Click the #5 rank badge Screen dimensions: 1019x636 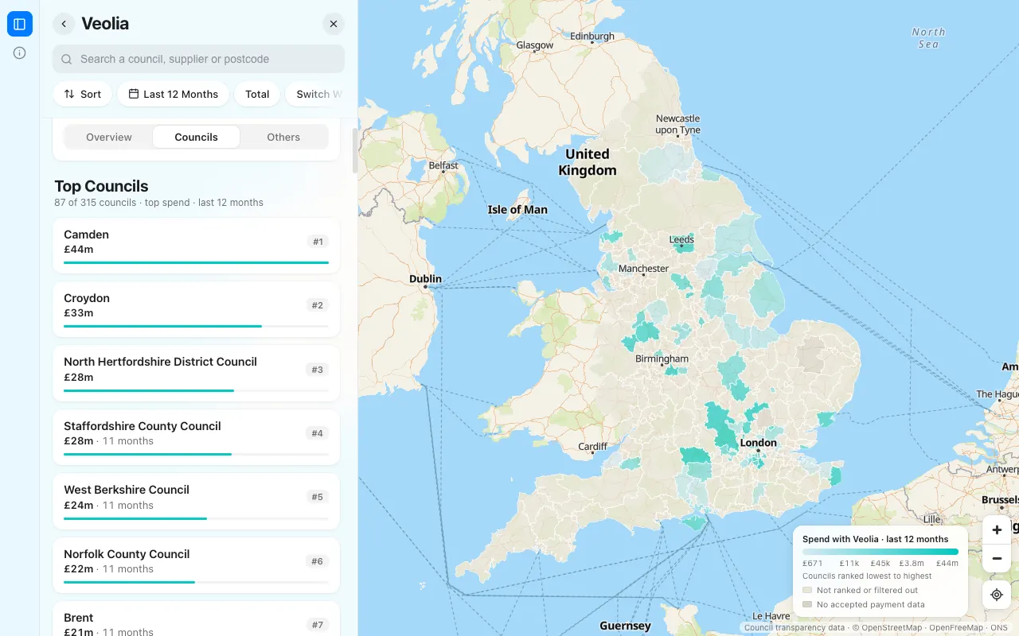(x=318, y=497)
